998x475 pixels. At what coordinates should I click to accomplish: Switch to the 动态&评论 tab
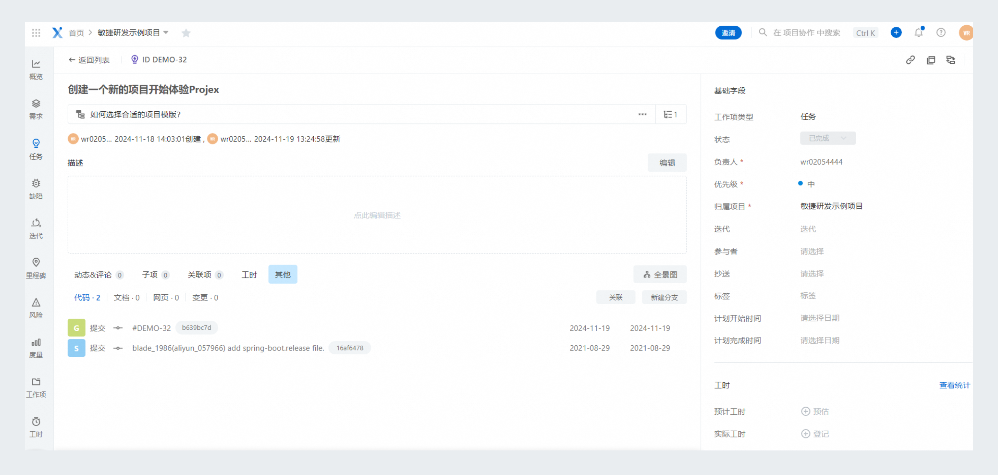98,275
